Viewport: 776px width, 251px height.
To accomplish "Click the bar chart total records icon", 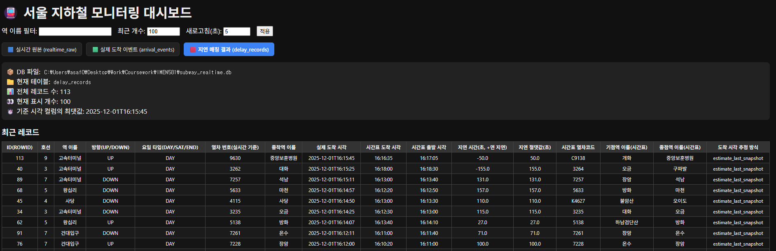I will [x=10, y=91].
